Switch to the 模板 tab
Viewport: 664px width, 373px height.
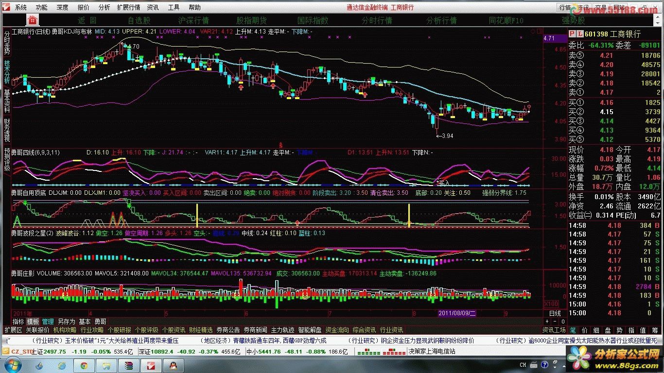[33, 322]
